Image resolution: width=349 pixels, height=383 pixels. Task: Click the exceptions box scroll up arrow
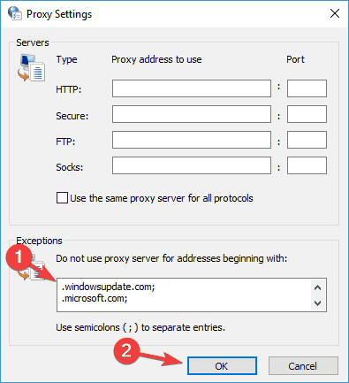click(318, 287)
